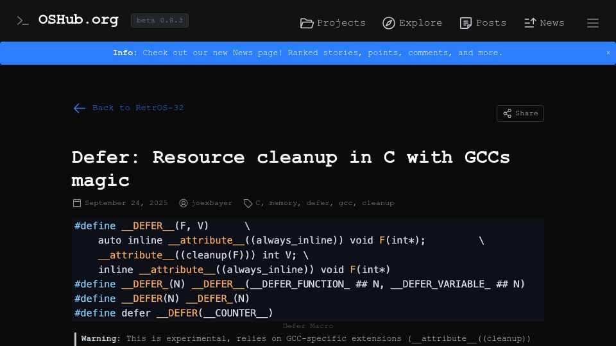This screenshot has height=346, width=616.
Task: Open the Projects folder icon
Action: (x=307, y=23)
